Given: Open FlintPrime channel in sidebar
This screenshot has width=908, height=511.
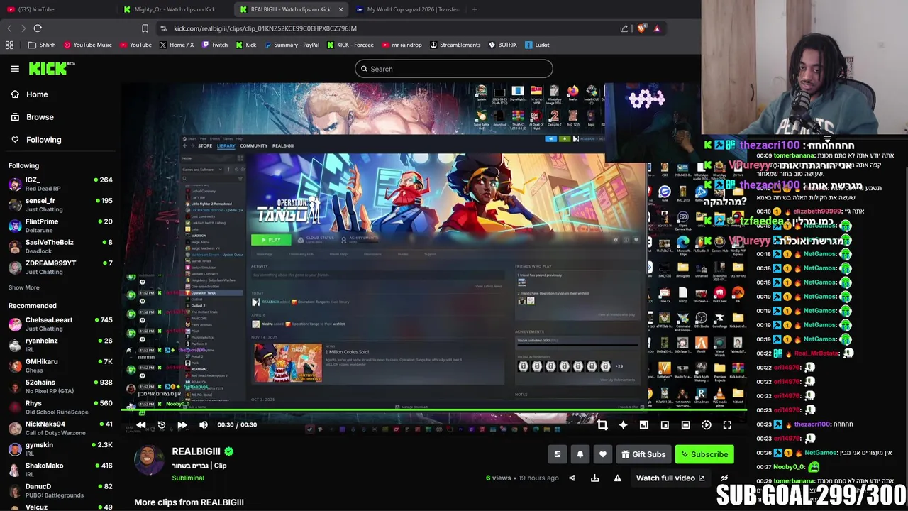Looking at the screenshot, I should pos(60,225).
